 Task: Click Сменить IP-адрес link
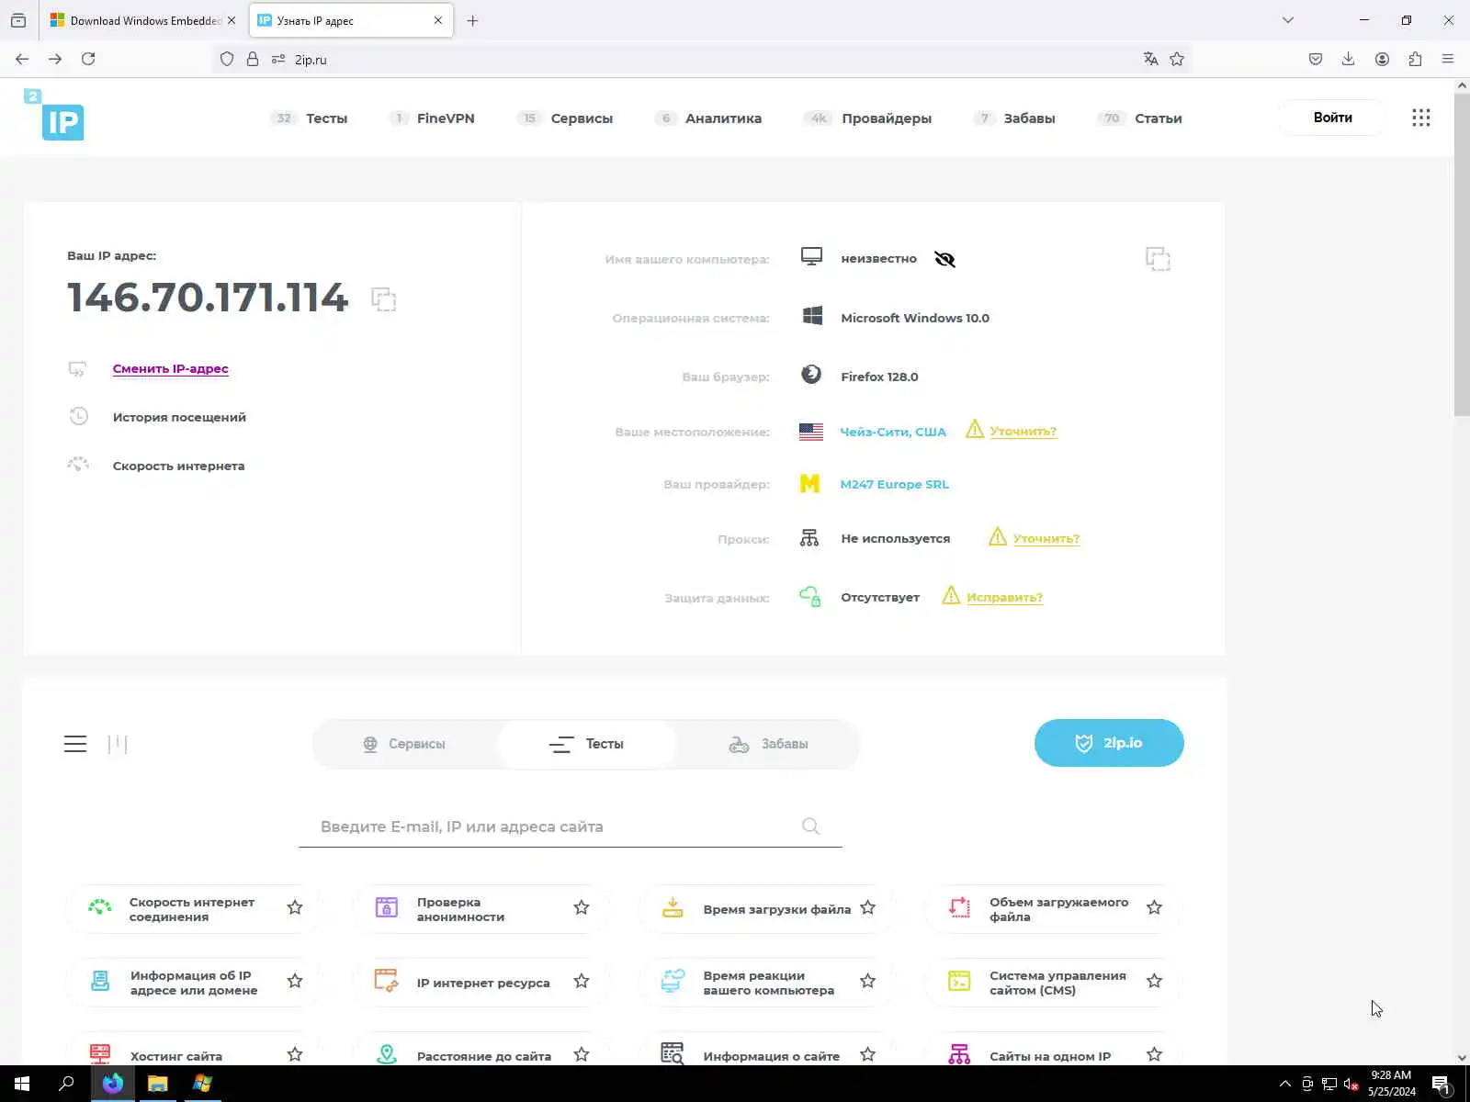coord(171,368)
